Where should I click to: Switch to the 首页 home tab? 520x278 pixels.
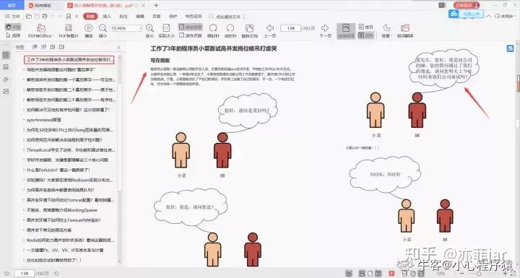12,5
